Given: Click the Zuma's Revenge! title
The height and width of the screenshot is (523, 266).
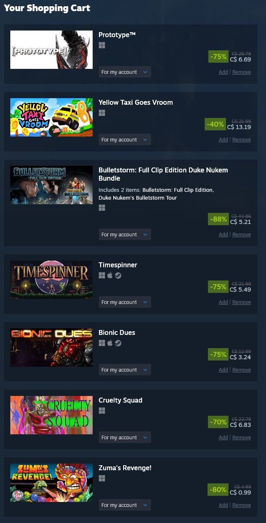Looking at the screenshot, I should tap(125, 468).
